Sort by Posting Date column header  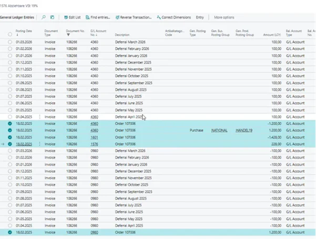[24, 31]
